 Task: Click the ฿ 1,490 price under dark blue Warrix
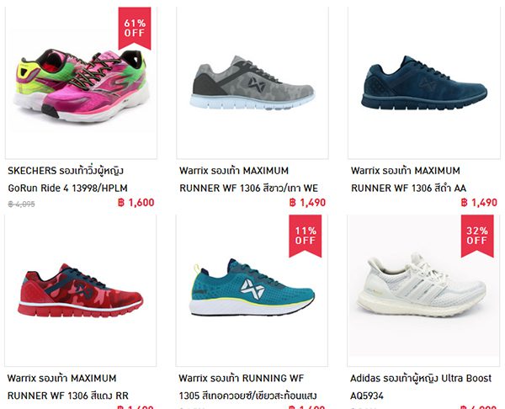[479, 203]
